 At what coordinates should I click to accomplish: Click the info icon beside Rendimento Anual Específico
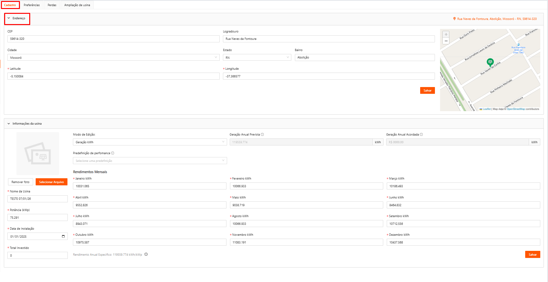[146, 254]
